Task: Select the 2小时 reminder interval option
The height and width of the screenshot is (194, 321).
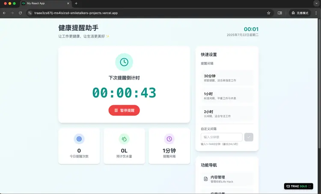Action: click(x=227, y=113)
